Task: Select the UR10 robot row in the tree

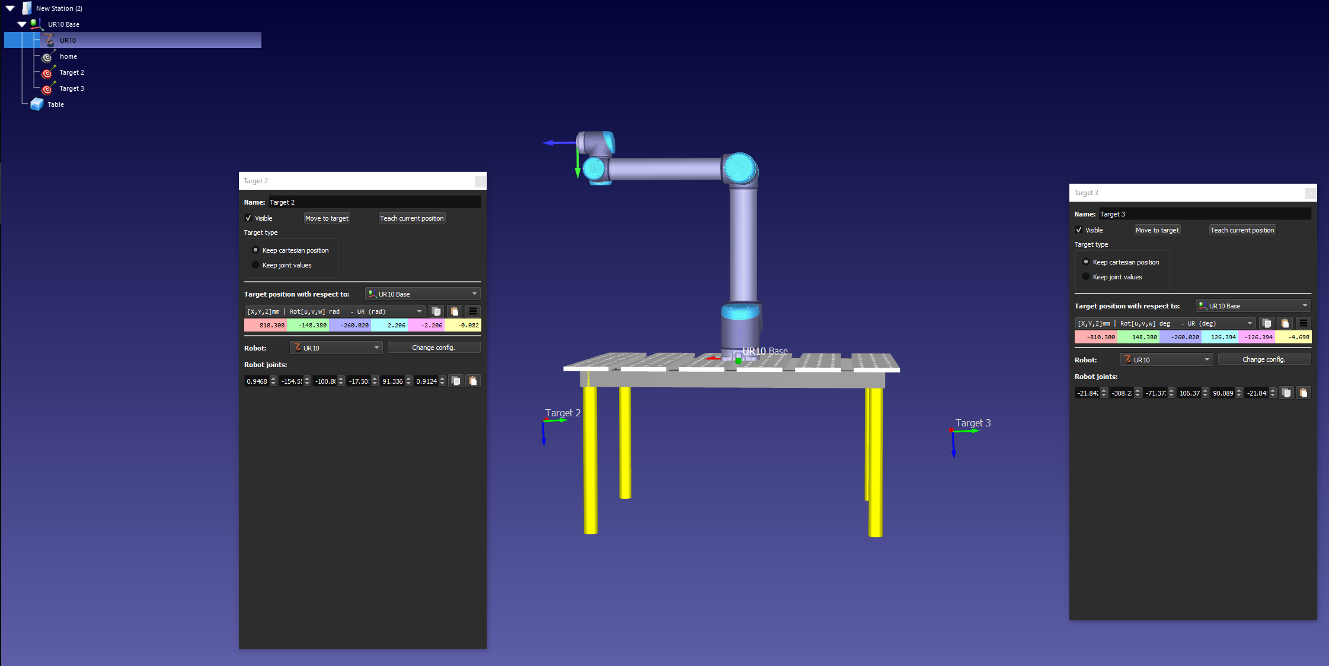Action: coord(133,40)
